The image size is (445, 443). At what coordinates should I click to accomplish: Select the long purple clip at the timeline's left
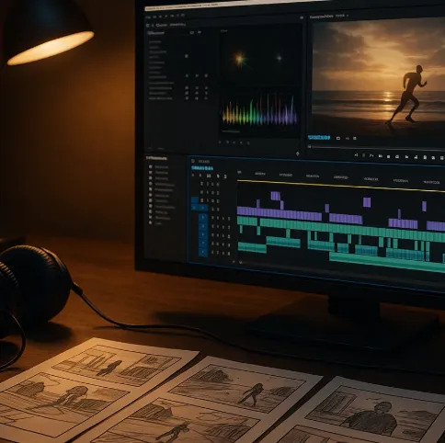coord(280,213)
